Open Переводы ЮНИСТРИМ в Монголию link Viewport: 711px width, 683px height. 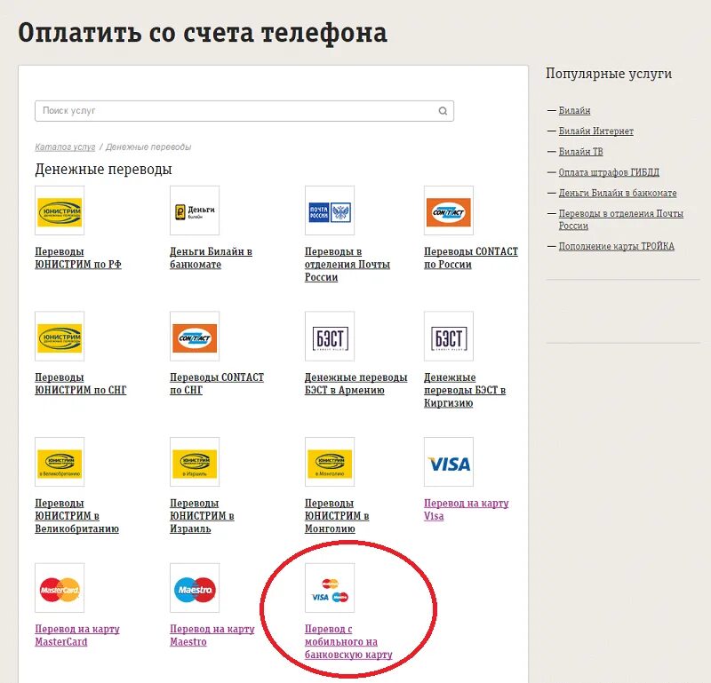[337, 516]
